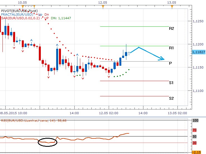The height and width of the screenshot is (154, 206).
Task: Click the 08.05.2015 10:00 time axis label
Action: (13, 113)
